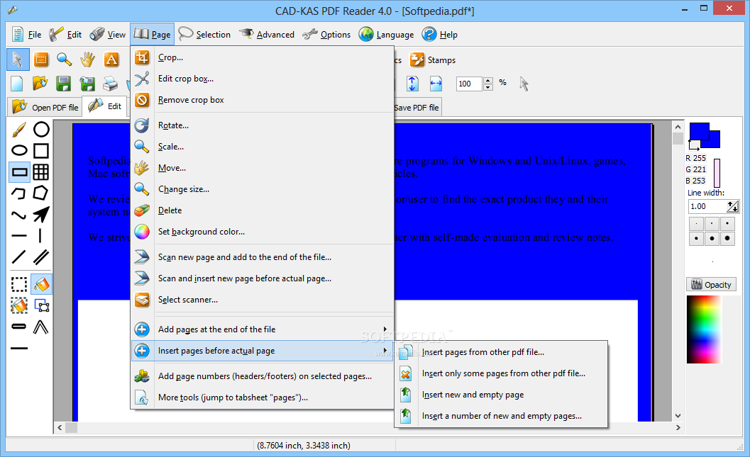Choose 'Edit crop box...' menu item
The width and height of the screenshot is (750, 457).
(262, 79)
